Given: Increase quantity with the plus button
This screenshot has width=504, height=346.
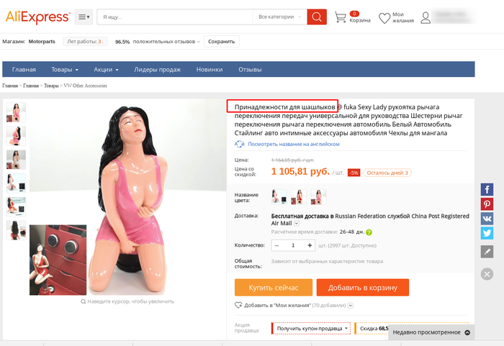Looking at the screenshot, I should click(310, 245).
